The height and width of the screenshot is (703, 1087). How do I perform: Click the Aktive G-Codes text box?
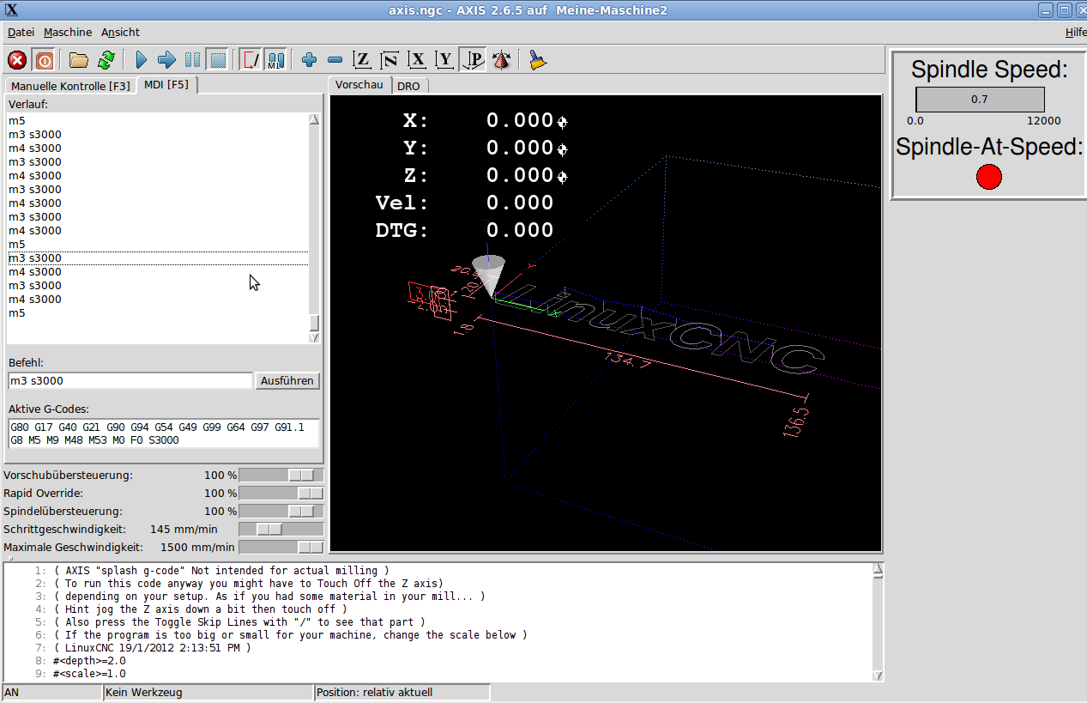(163, 433)
